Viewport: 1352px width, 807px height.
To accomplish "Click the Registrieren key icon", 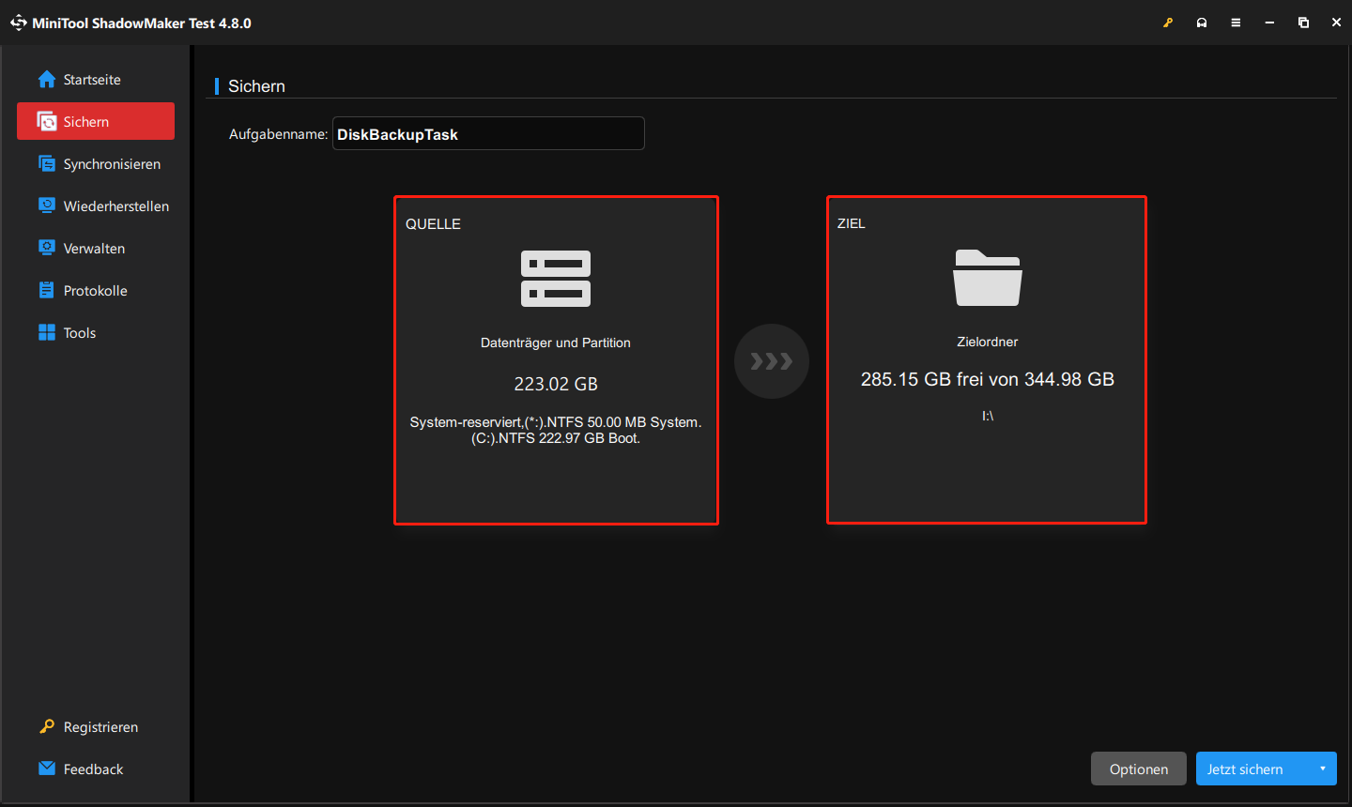I will [x=47, y=726].
